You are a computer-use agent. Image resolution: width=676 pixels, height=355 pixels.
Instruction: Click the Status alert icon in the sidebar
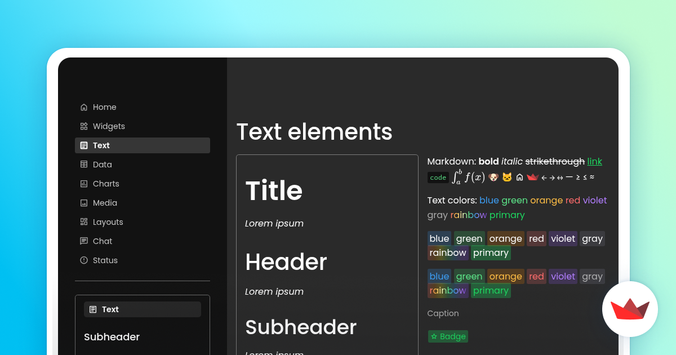[84, 260]
